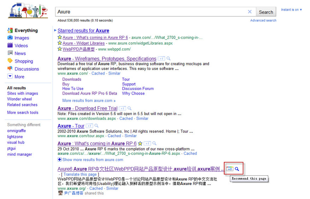Preview Axure Tour result with magnifier
310x199 pixels.
coord(96,126)
